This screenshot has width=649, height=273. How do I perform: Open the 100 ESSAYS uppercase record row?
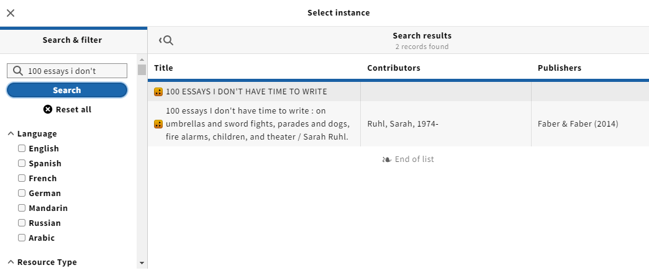[x=398, y=92]
